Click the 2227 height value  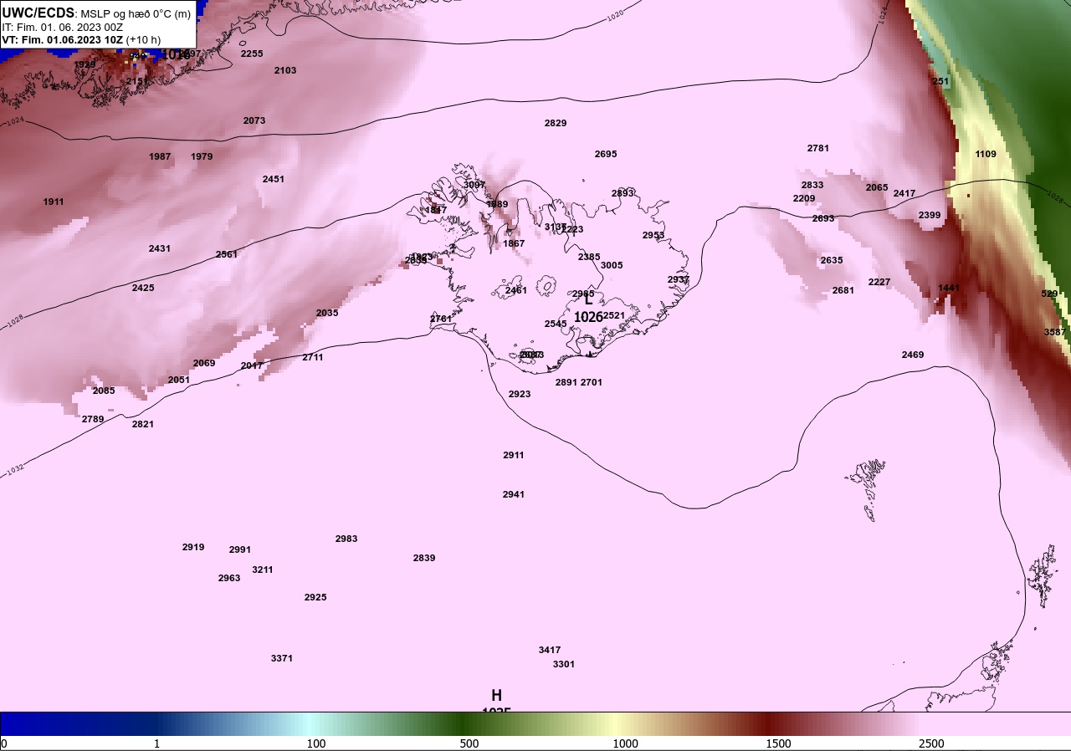(879, 282)
